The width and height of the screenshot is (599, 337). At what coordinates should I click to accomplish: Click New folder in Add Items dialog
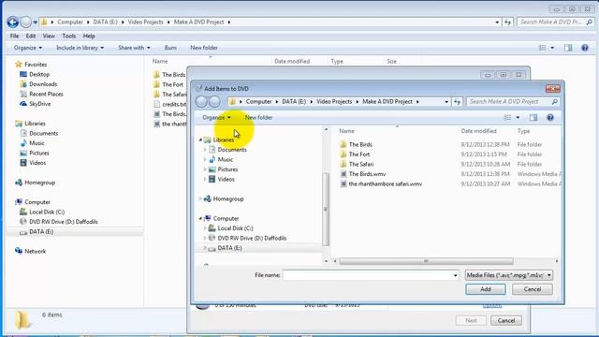(x=258, y=117)
